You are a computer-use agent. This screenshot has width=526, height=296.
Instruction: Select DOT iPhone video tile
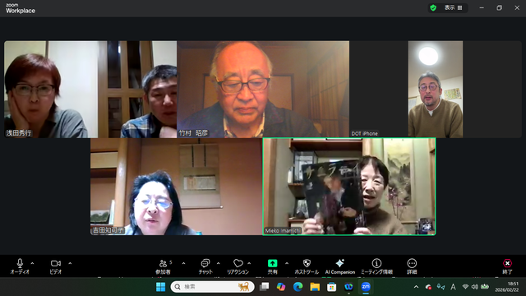click(436, 90)
